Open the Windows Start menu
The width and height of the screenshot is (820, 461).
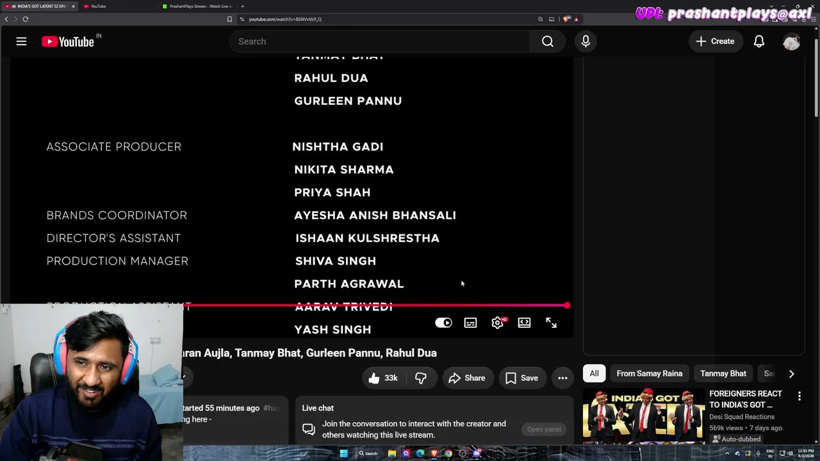(x=343, y=453)
